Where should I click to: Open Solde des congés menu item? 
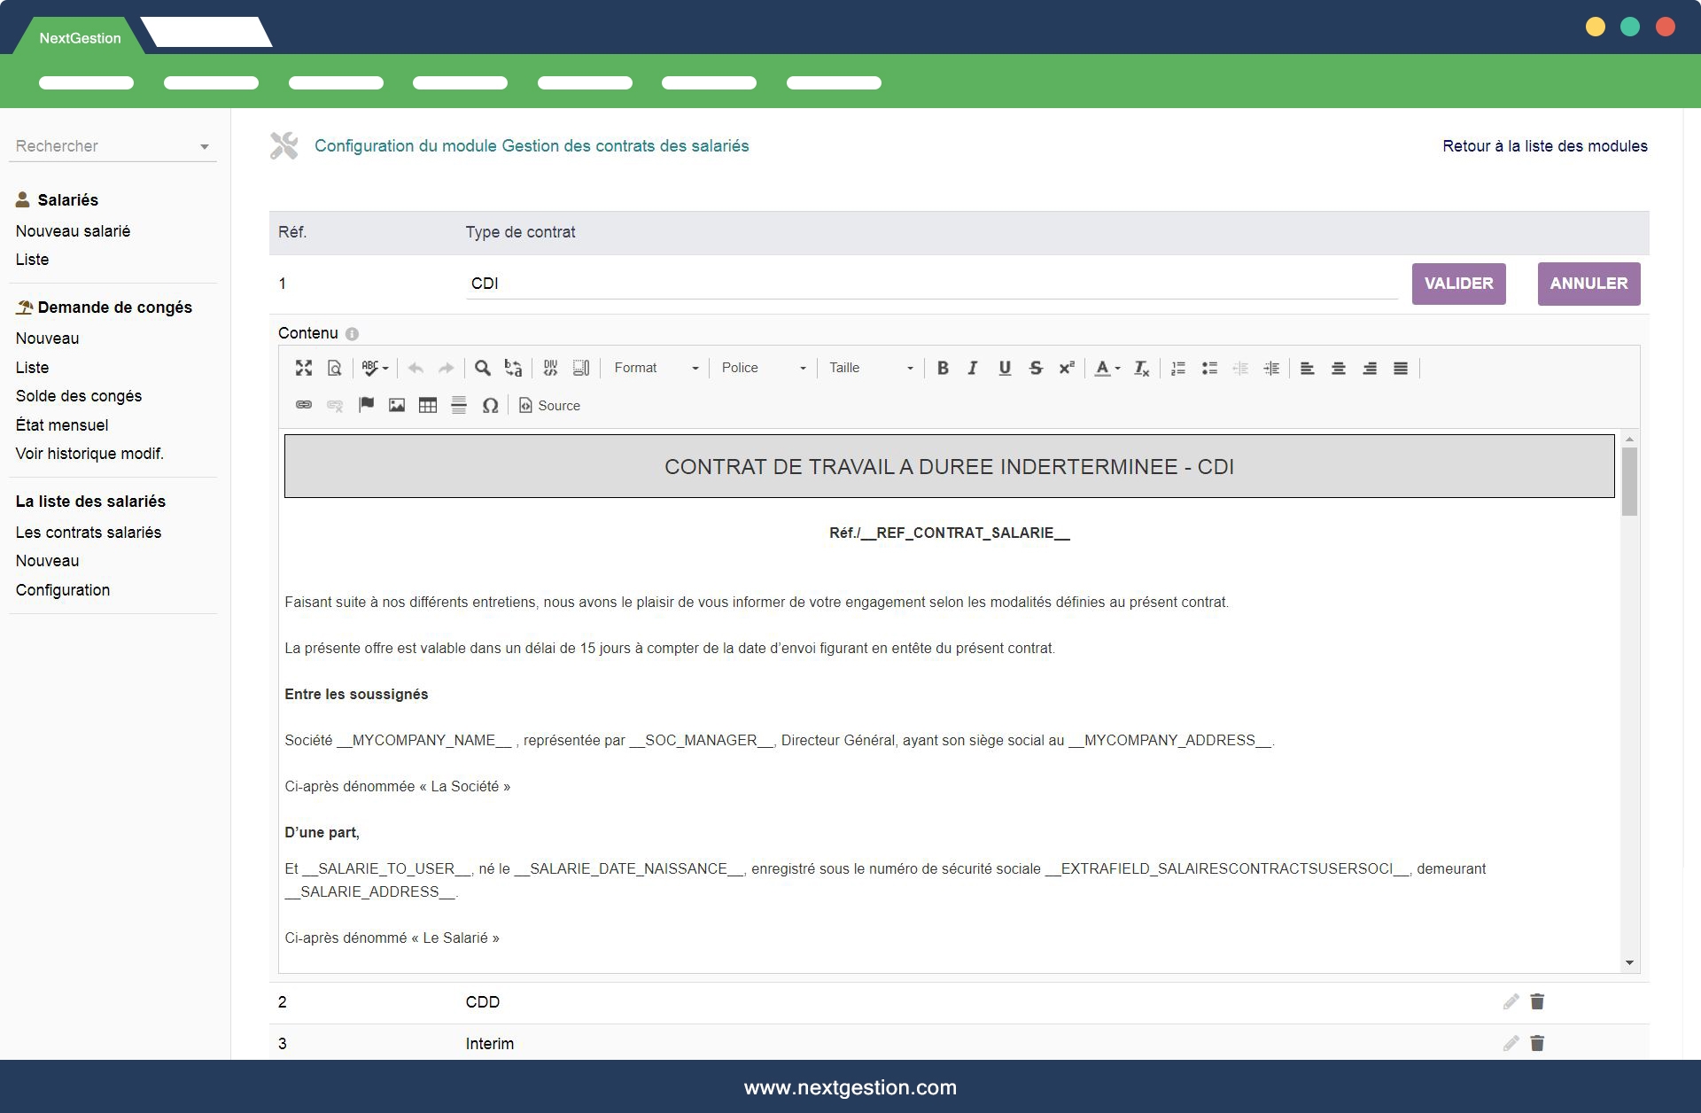coord(79,396)
